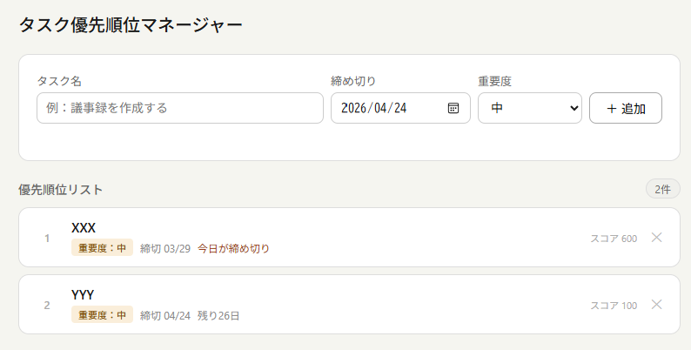Click the スコア 600 label
The image size is (691, 350).
[614, 238]
